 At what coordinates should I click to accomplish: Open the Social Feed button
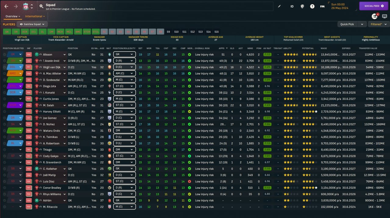374,6
